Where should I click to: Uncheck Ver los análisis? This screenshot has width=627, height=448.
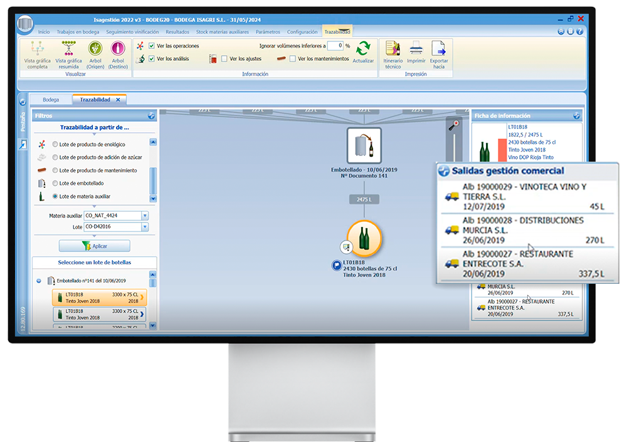[x=152, y=59]
